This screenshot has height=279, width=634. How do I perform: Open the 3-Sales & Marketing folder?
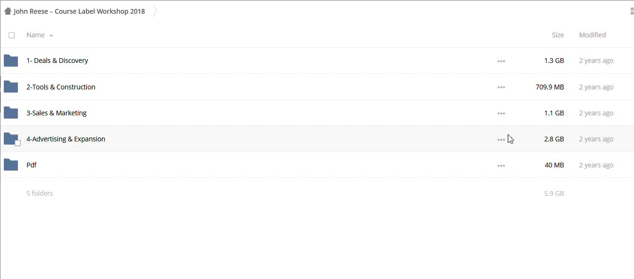pos(56,113)
